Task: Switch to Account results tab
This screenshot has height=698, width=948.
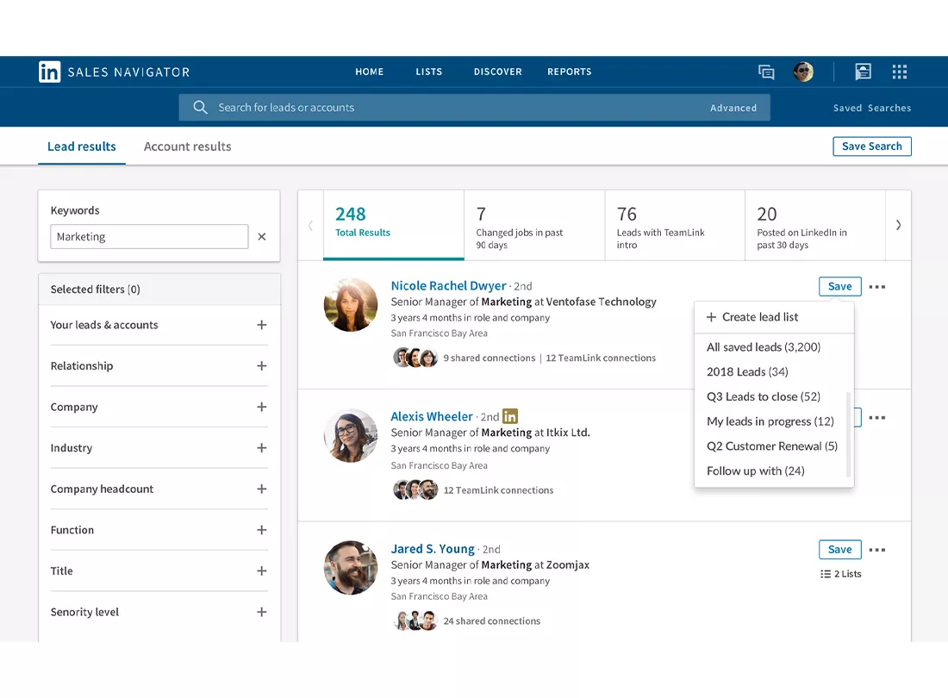Action: click(x=187, y=146)
